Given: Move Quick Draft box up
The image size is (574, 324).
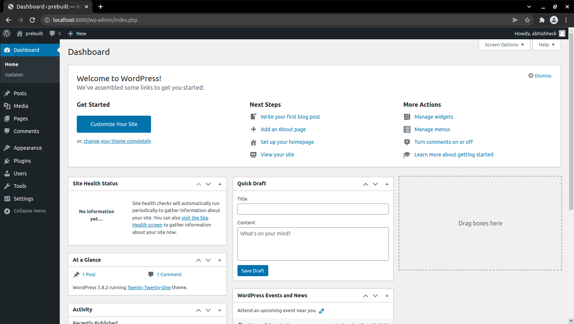Looking at the screenshot, I should coord(365,184).
